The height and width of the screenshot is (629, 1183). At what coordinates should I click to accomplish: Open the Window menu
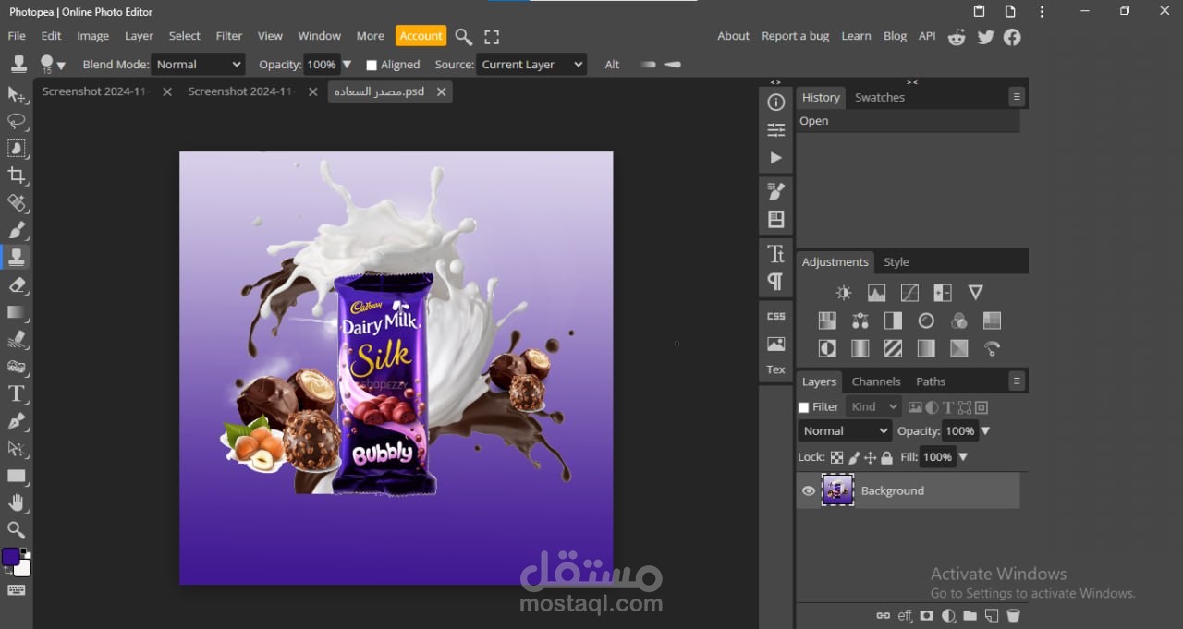pos(320,36)
